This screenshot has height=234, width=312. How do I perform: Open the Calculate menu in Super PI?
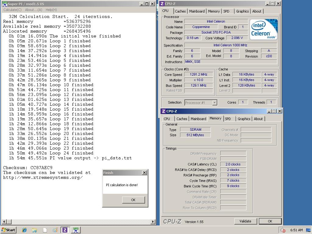click(x=12, y=10)
